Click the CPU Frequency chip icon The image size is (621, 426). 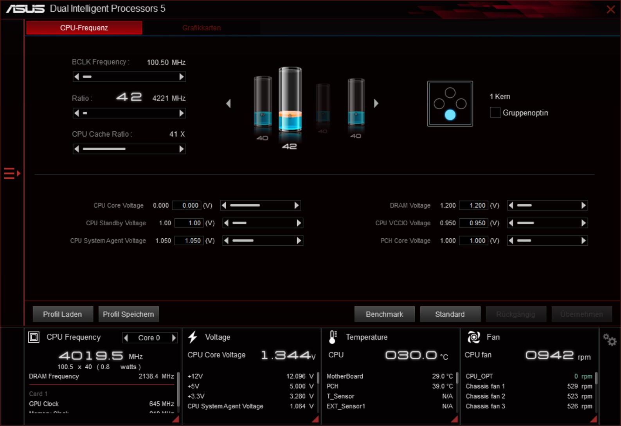click(x=34, y=337)
